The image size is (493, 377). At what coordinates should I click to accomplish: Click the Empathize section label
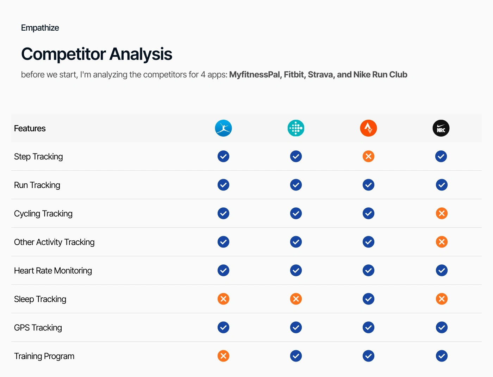(x=40, y=28)
